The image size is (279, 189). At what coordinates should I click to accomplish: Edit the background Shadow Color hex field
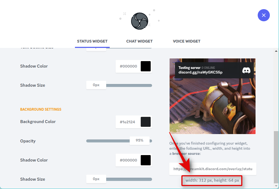128,160
